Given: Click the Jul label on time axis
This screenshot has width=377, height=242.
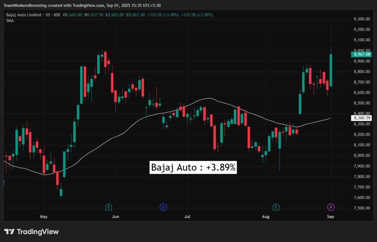Looking at the screenshot, I should point(187,217).
